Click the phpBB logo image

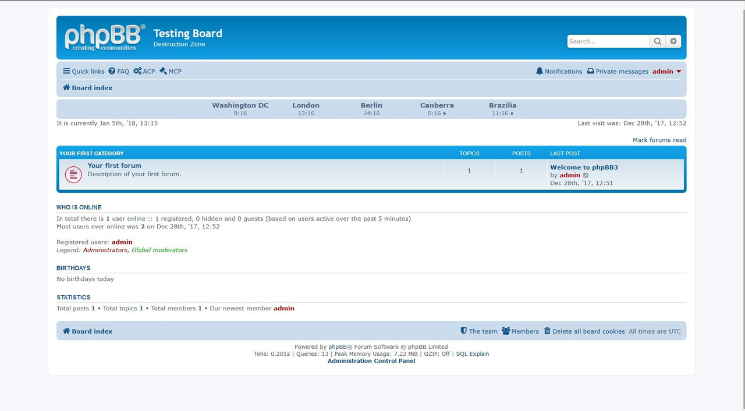105,38
